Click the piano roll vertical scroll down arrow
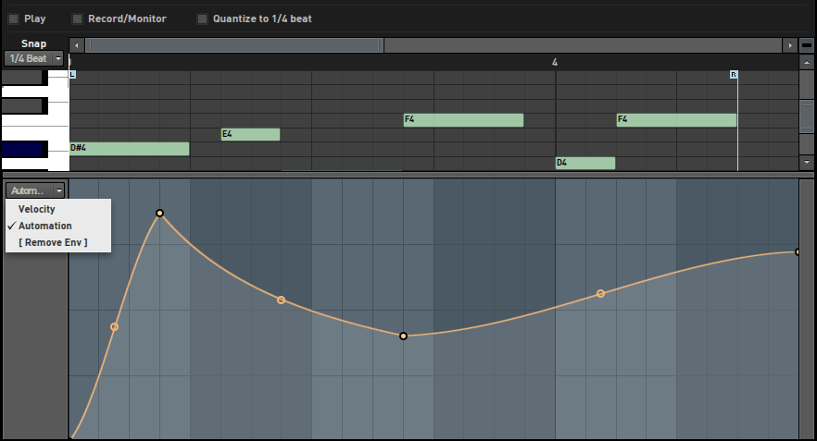This screenshot has height=441, width=817. click(807, 163)
